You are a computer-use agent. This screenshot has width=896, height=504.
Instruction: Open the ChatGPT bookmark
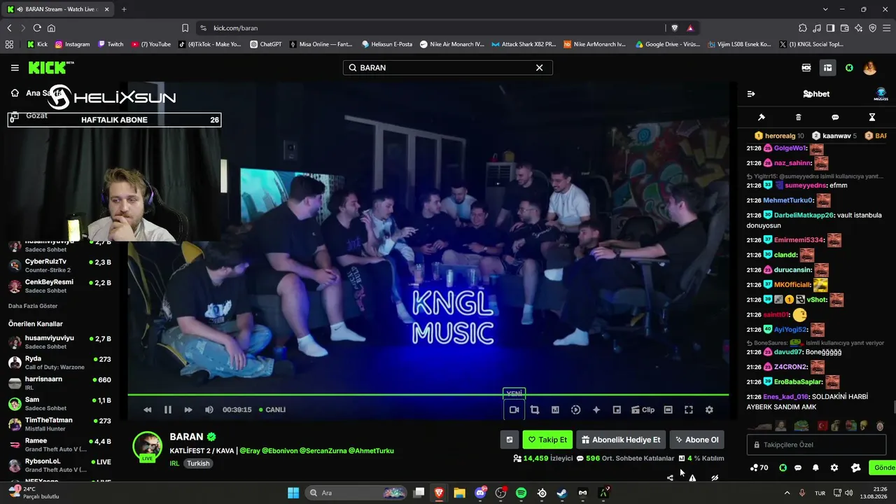point(265,44)
